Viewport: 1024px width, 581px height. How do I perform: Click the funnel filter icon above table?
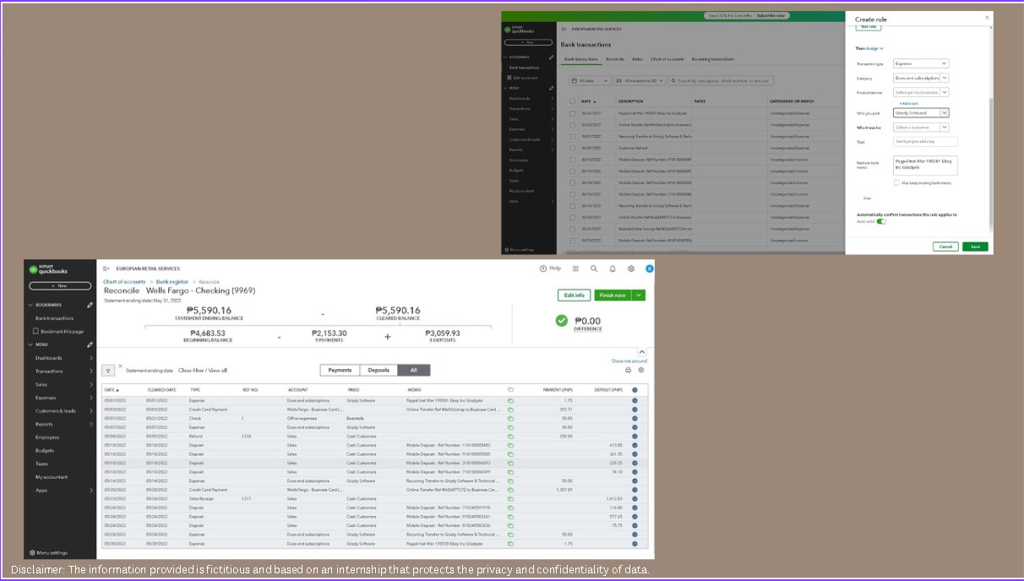click(x=108, y=370)
